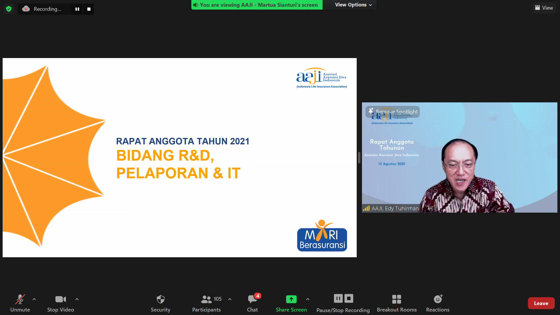Expand the arrow beside Participants
This screenshot has height=315, width=560.
tap(230, 299)
